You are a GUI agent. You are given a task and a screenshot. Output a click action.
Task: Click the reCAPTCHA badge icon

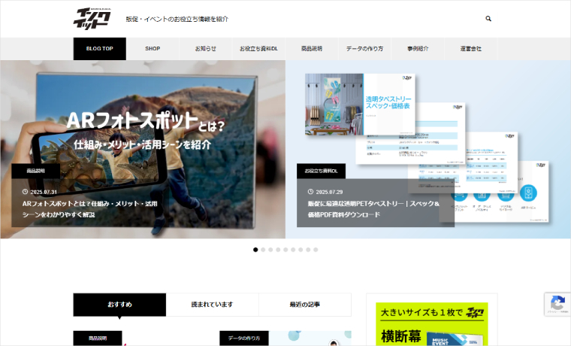[557, 304]
